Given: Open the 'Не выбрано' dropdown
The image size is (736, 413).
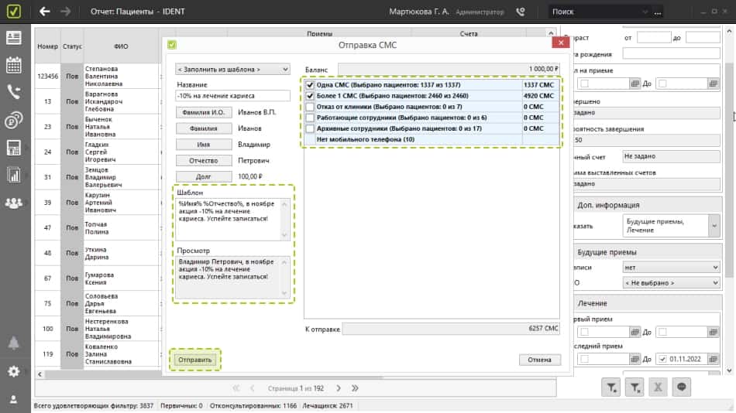Looking at the screenshot, I should (671, 283).
